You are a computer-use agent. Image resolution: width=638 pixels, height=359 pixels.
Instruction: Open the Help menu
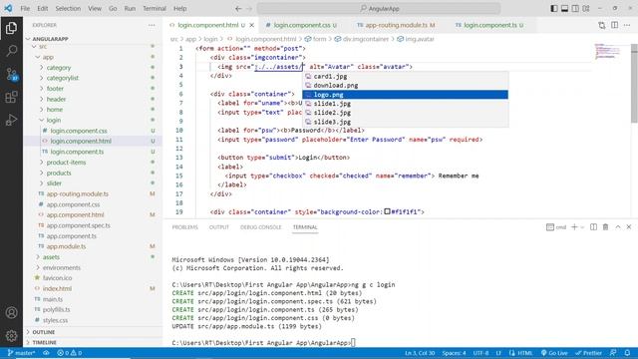pos(179,9)
